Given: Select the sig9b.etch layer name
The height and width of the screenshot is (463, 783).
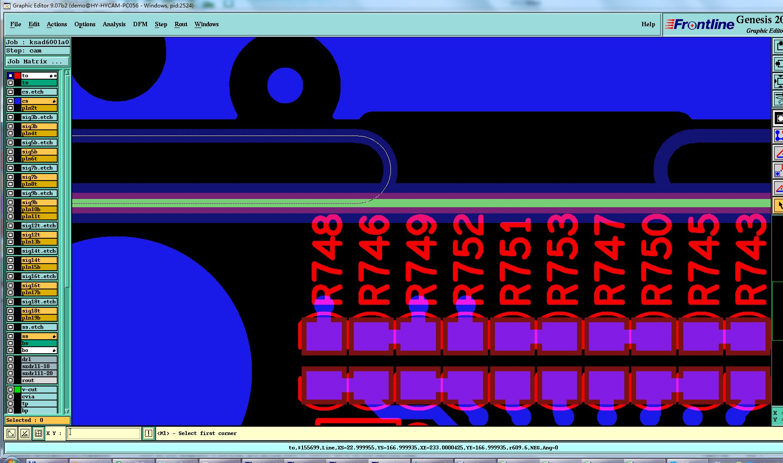Looking at the screenshot, I should (39, 193).
